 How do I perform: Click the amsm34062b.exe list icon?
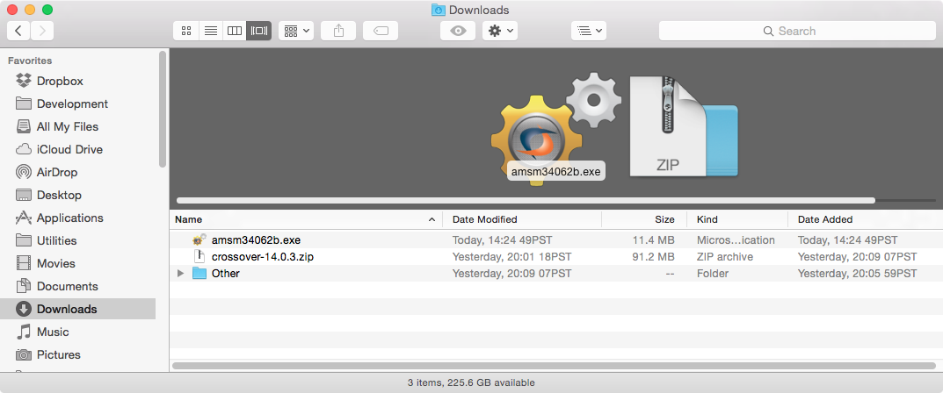point(199,240)
